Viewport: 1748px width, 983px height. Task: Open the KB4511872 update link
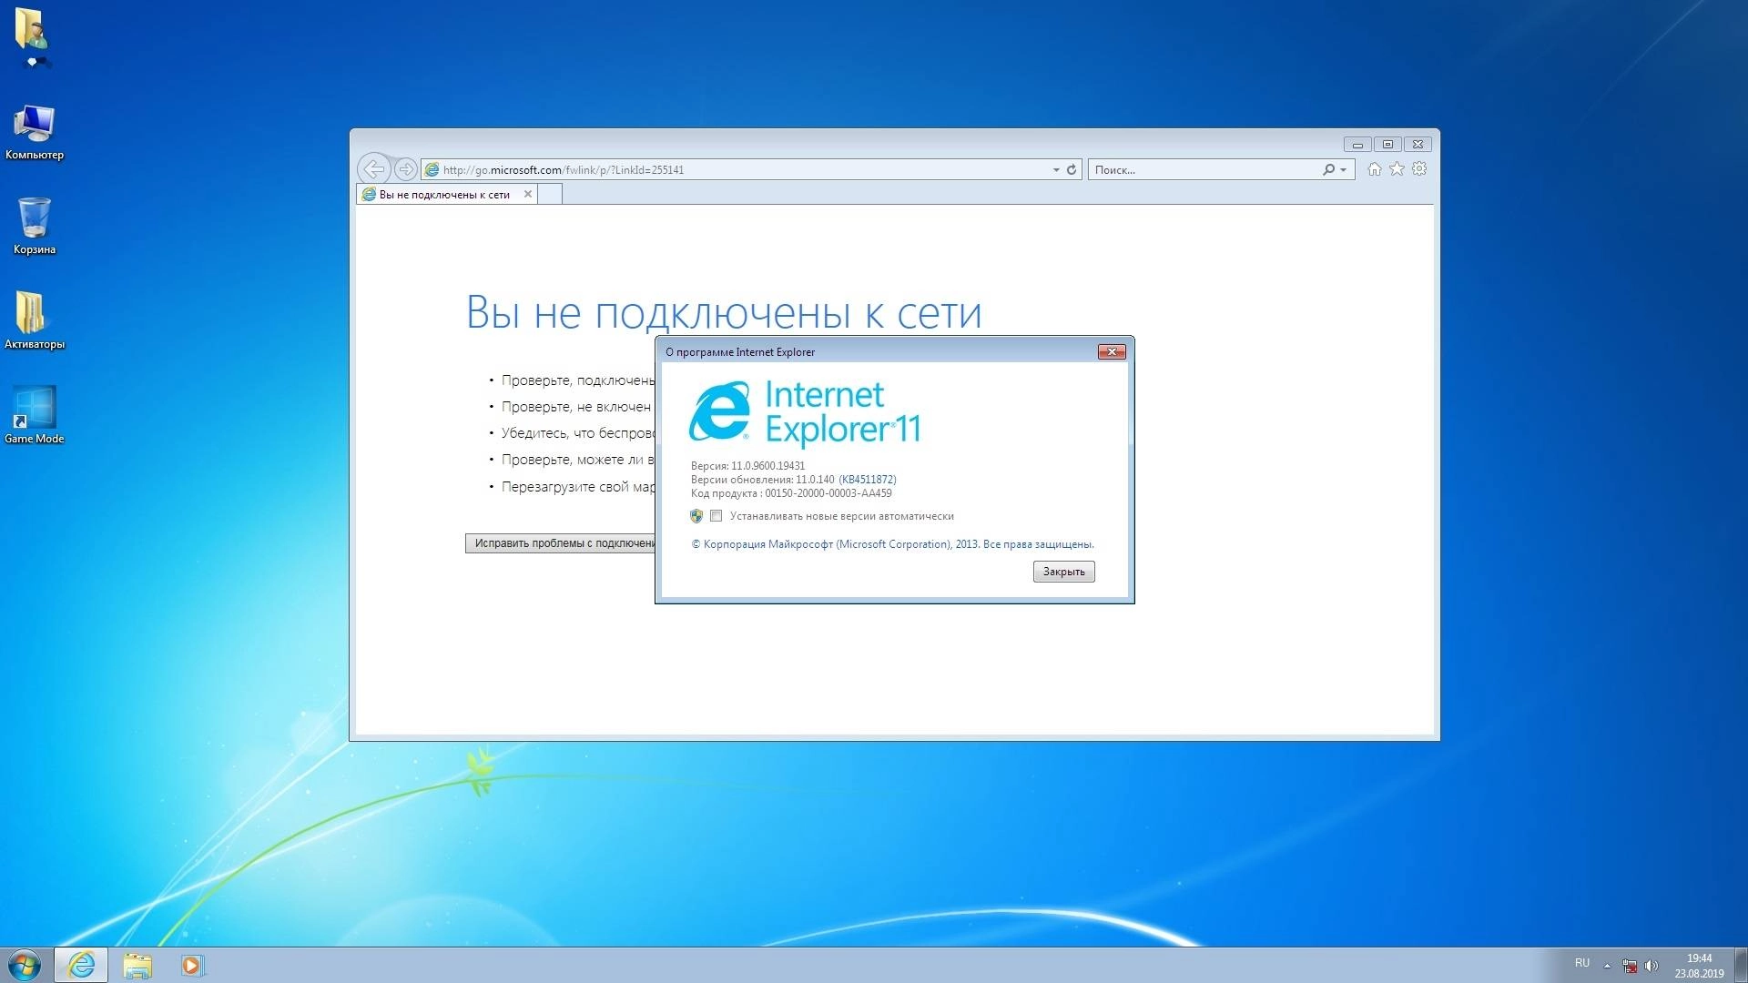(x=867, y=480)
